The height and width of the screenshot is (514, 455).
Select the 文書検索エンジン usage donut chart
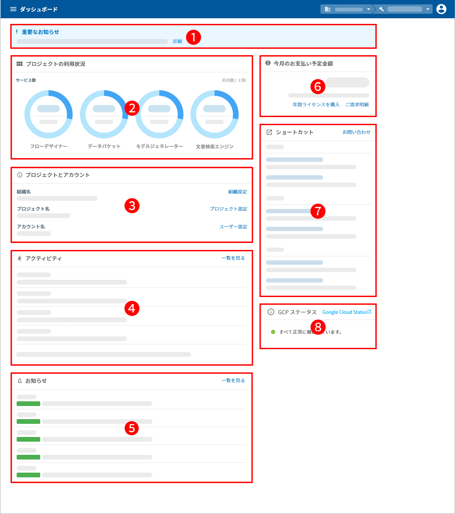[x=215, y=114]
